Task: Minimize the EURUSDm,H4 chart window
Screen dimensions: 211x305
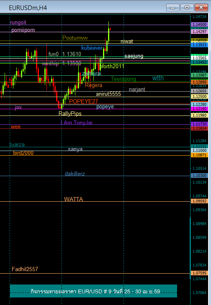Action: [x=172, y=8]
